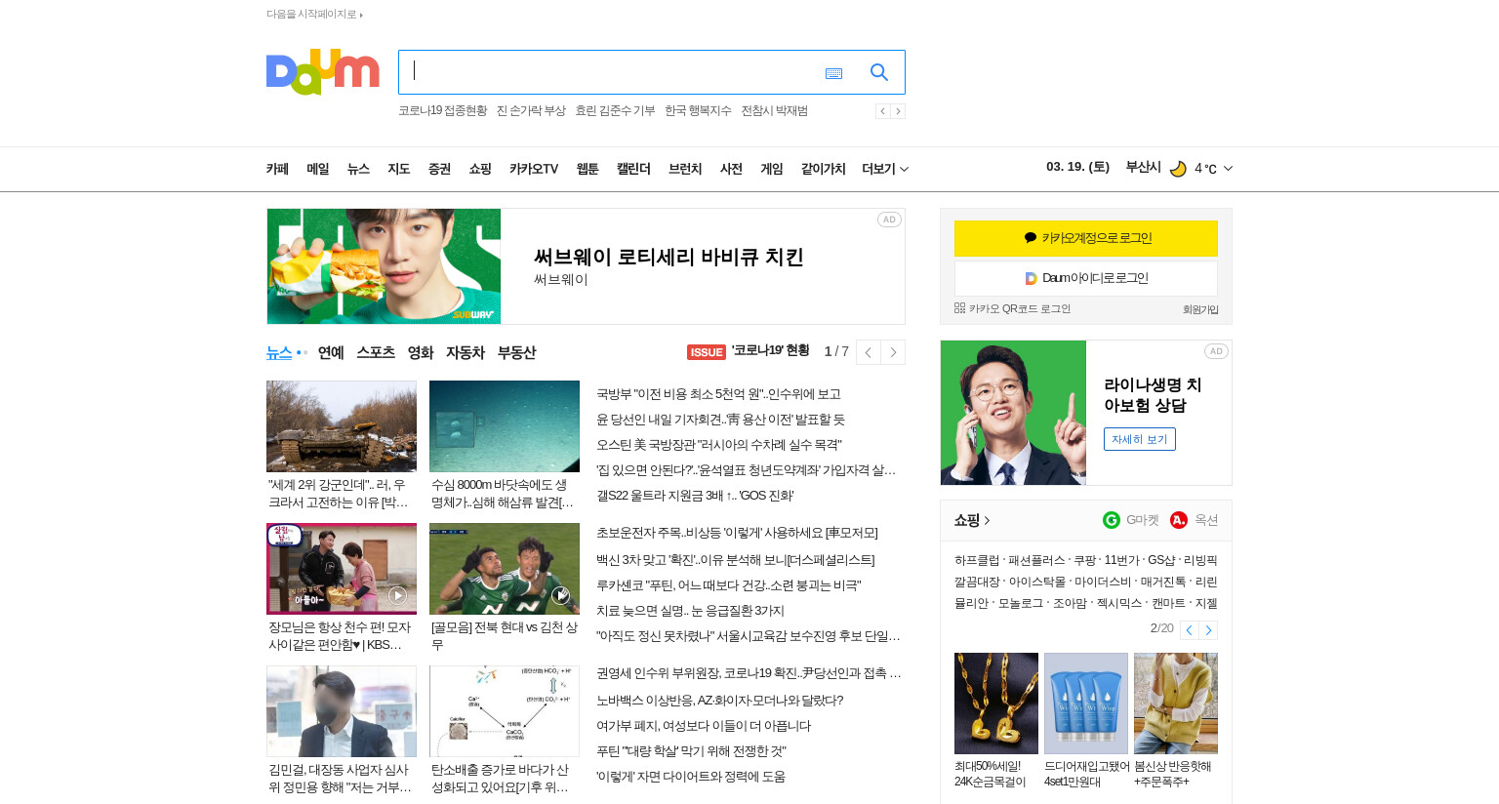Show previous shopping page

tap(1189, 630)
